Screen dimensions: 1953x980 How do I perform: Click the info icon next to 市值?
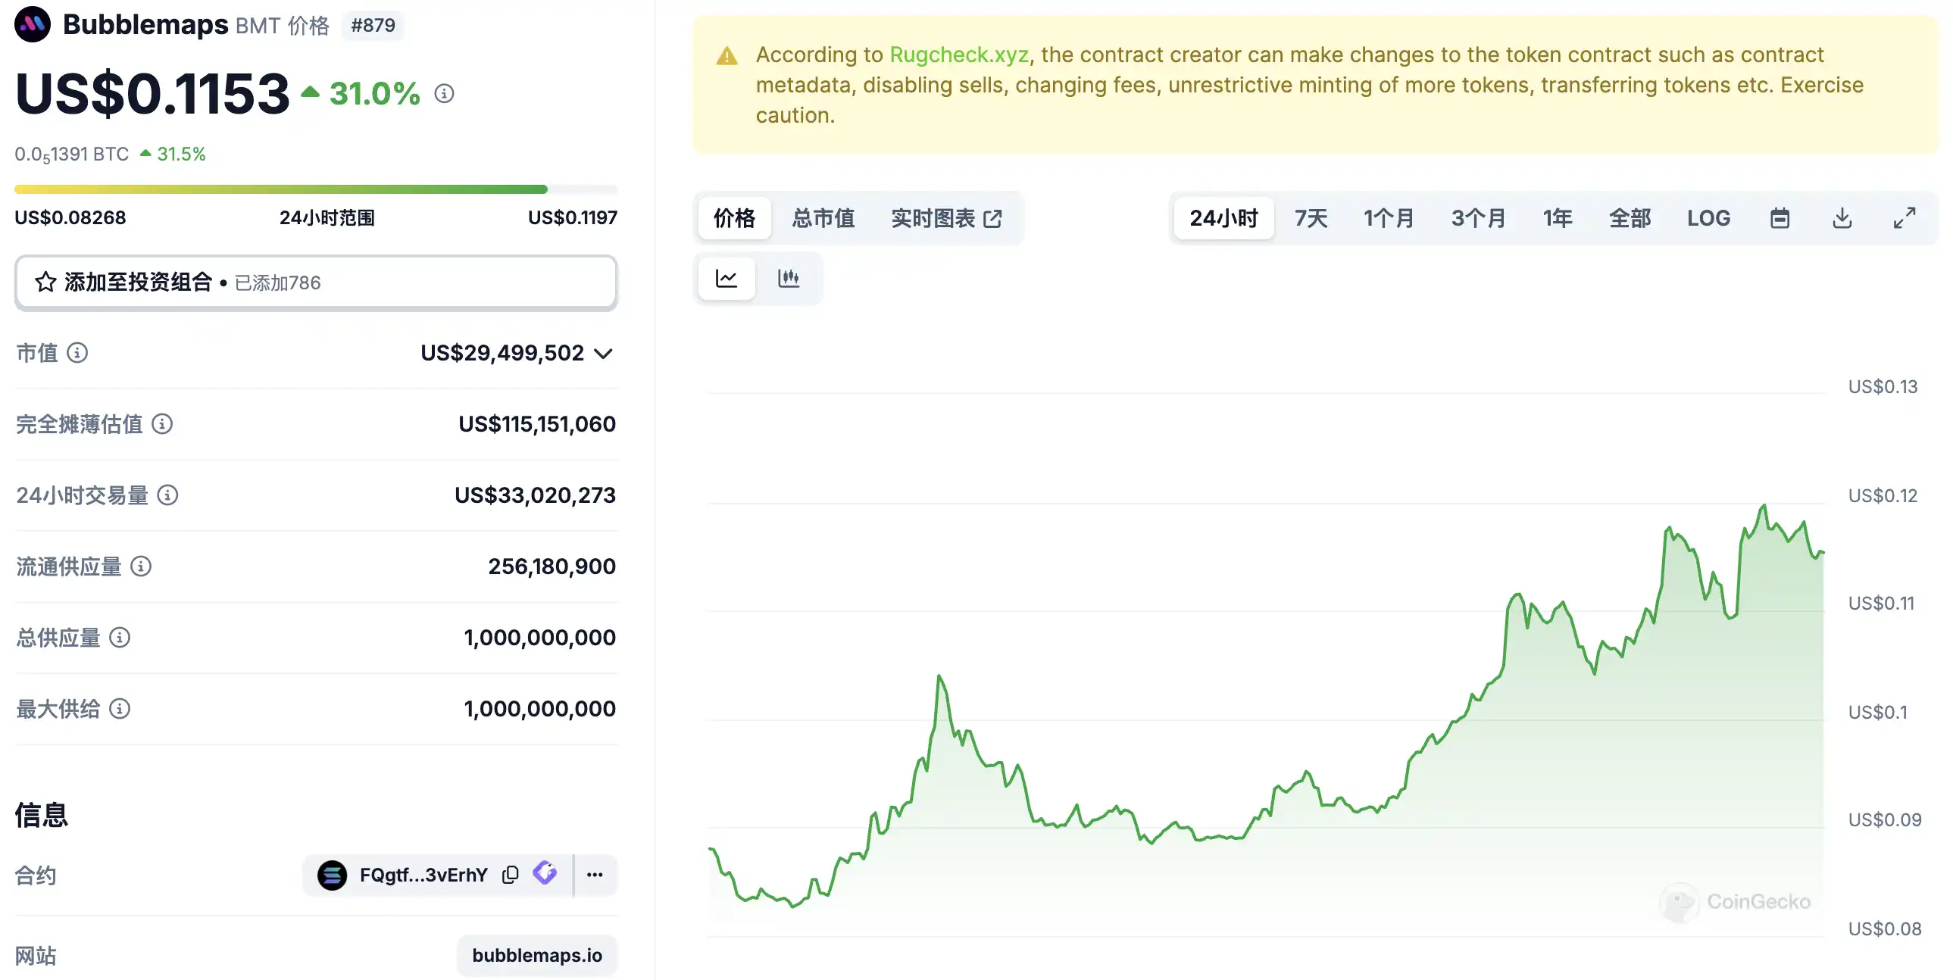pos(77,352)
